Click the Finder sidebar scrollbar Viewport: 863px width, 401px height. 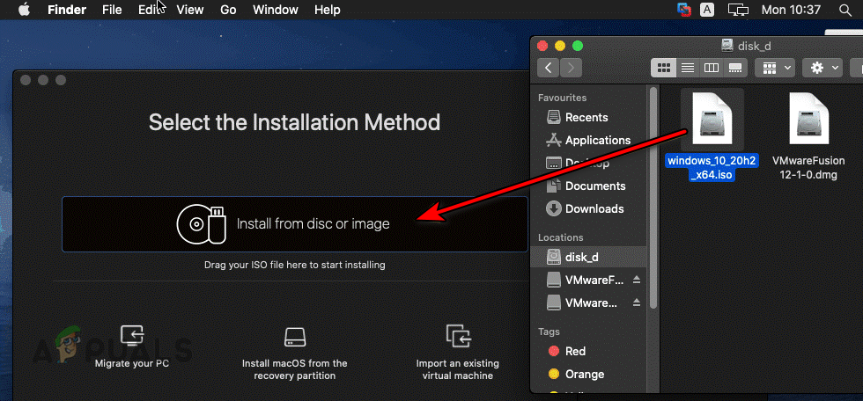point(653,198)
